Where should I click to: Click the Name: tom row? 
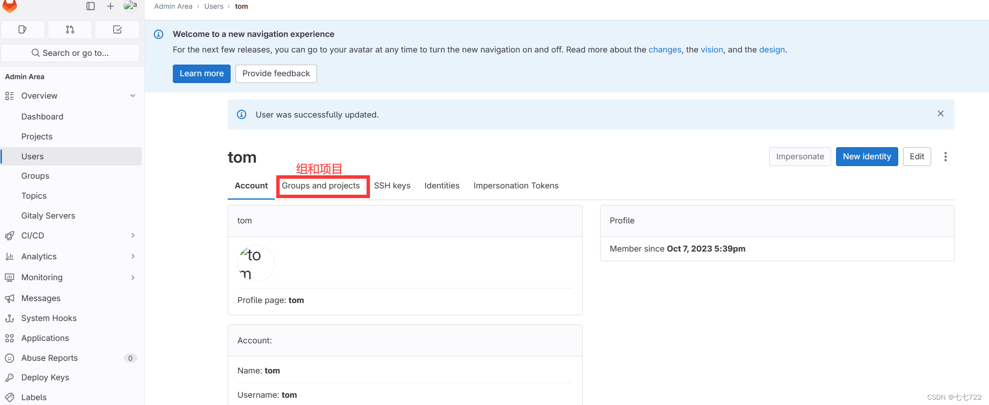(x=405, y=371)
